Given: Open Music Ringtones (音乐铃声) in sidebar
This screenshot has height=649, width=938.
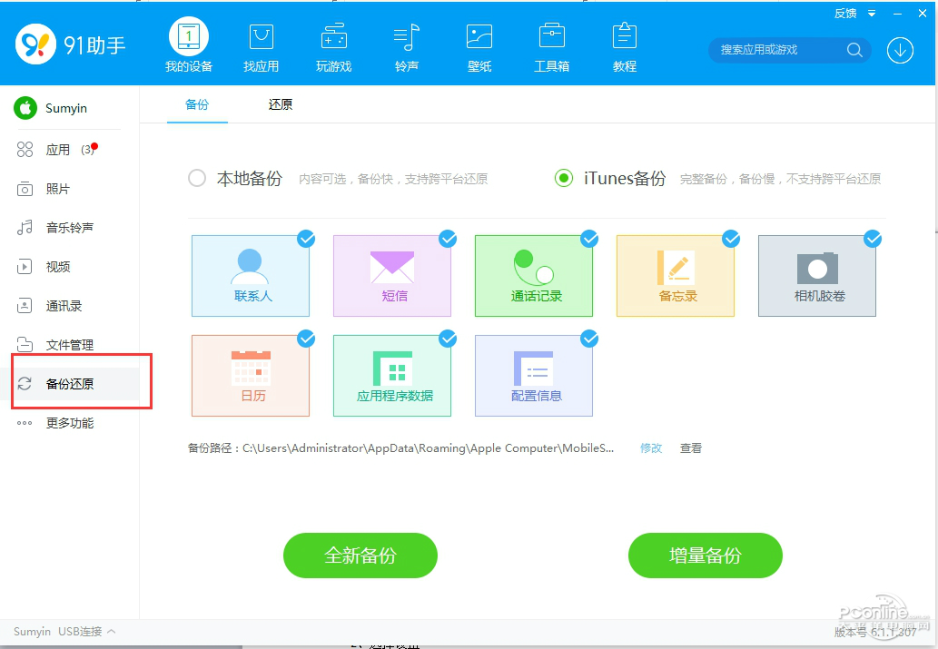Looking at the screenshot, I should (x=70, y=228).
